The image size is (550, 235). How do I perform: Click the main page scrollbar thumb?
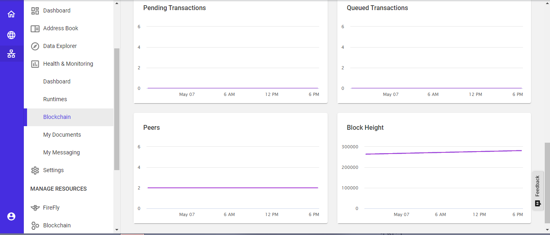pyautogui.click(x=547, y=183)
